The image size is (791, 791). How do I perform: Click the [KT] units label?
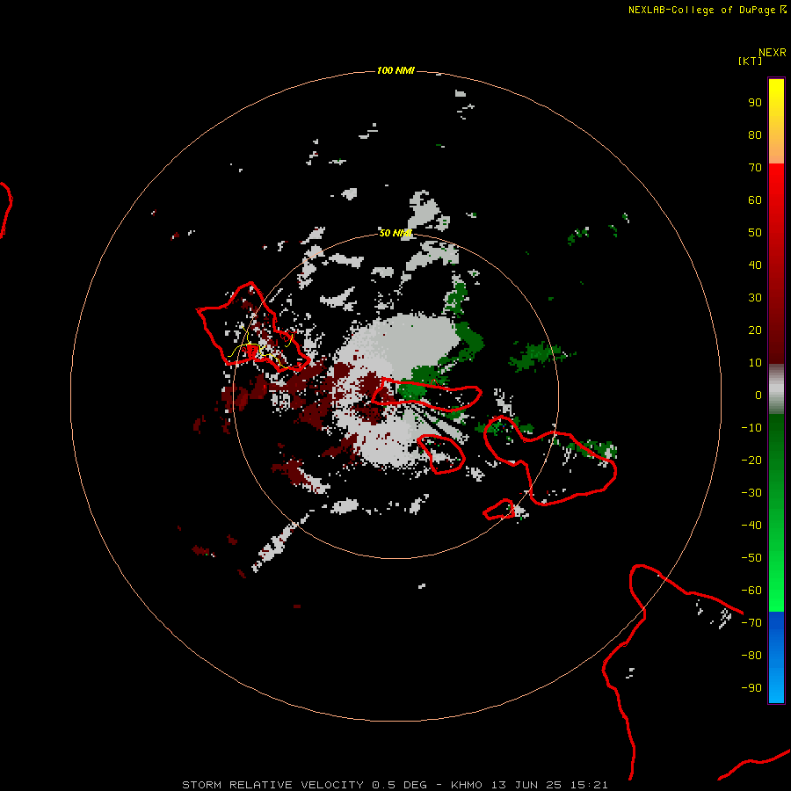tap(750, 61)
